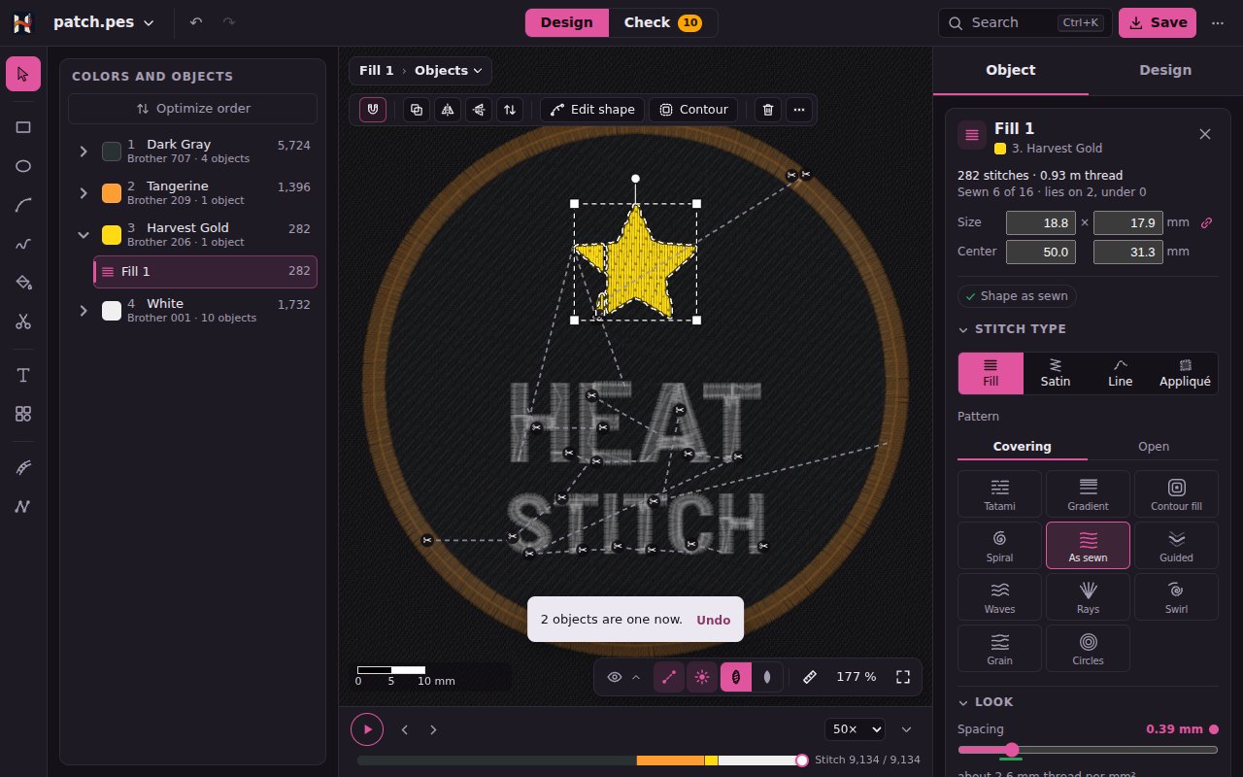Image resolution: width=1243 pixels, height=777 pixels.
Task: Open the 50× playback speed dropdown
Action: tap(855, 729)
